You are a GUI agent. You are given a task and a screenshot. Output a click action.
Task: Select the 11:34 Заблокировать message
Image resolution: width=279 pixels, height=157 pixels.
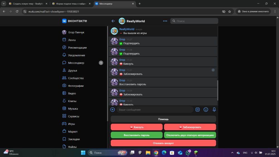tap(163, 93)
